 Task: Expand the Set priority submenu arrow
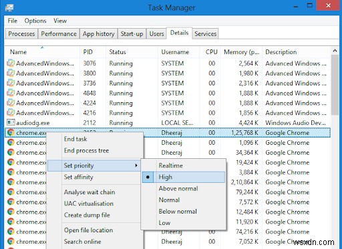point(136,166)
